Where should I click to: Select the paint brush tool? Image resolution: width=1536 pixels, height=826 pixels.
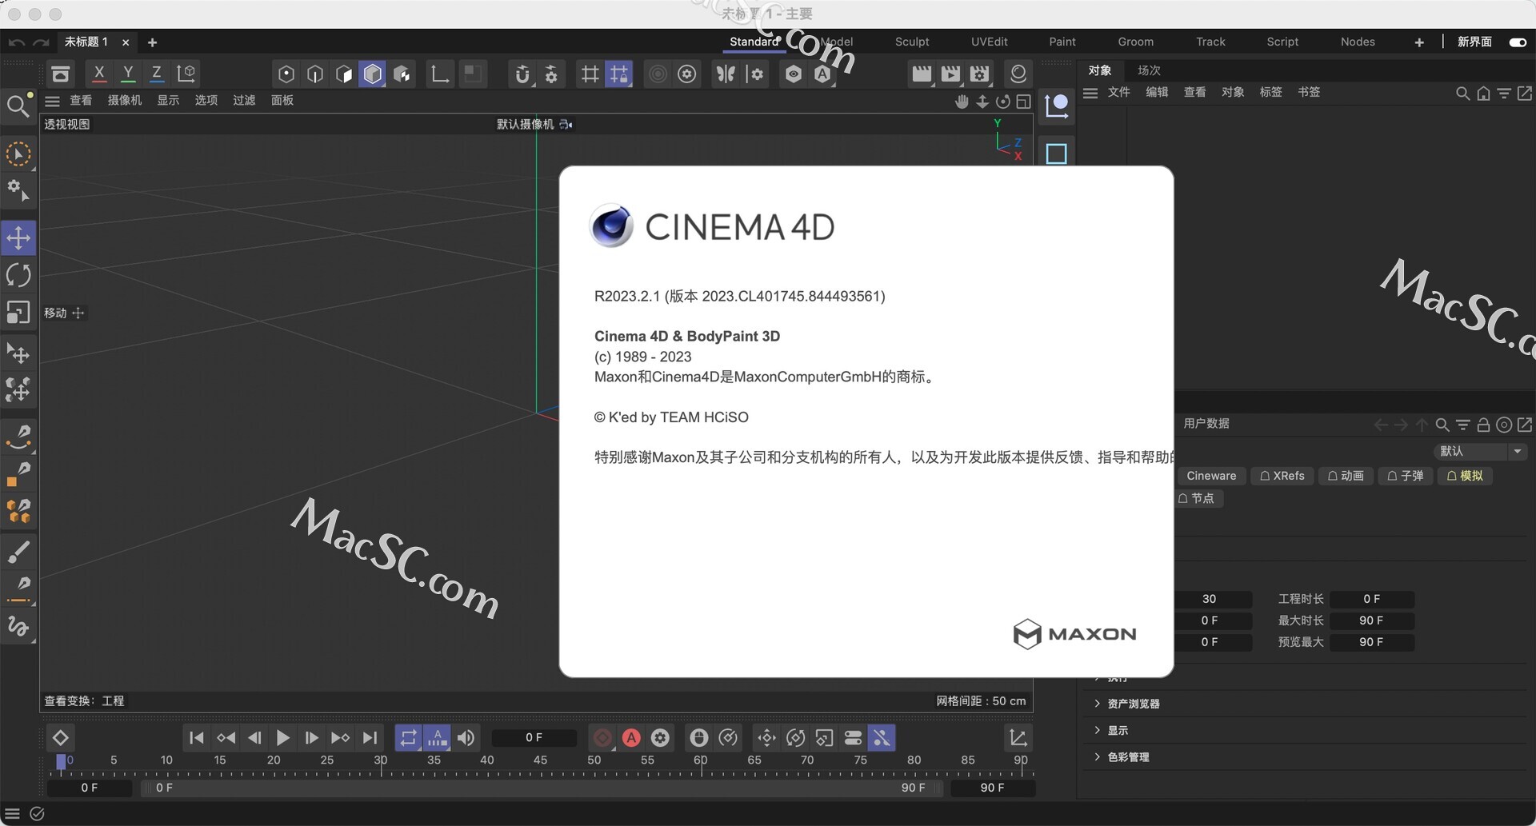point(18,550)
